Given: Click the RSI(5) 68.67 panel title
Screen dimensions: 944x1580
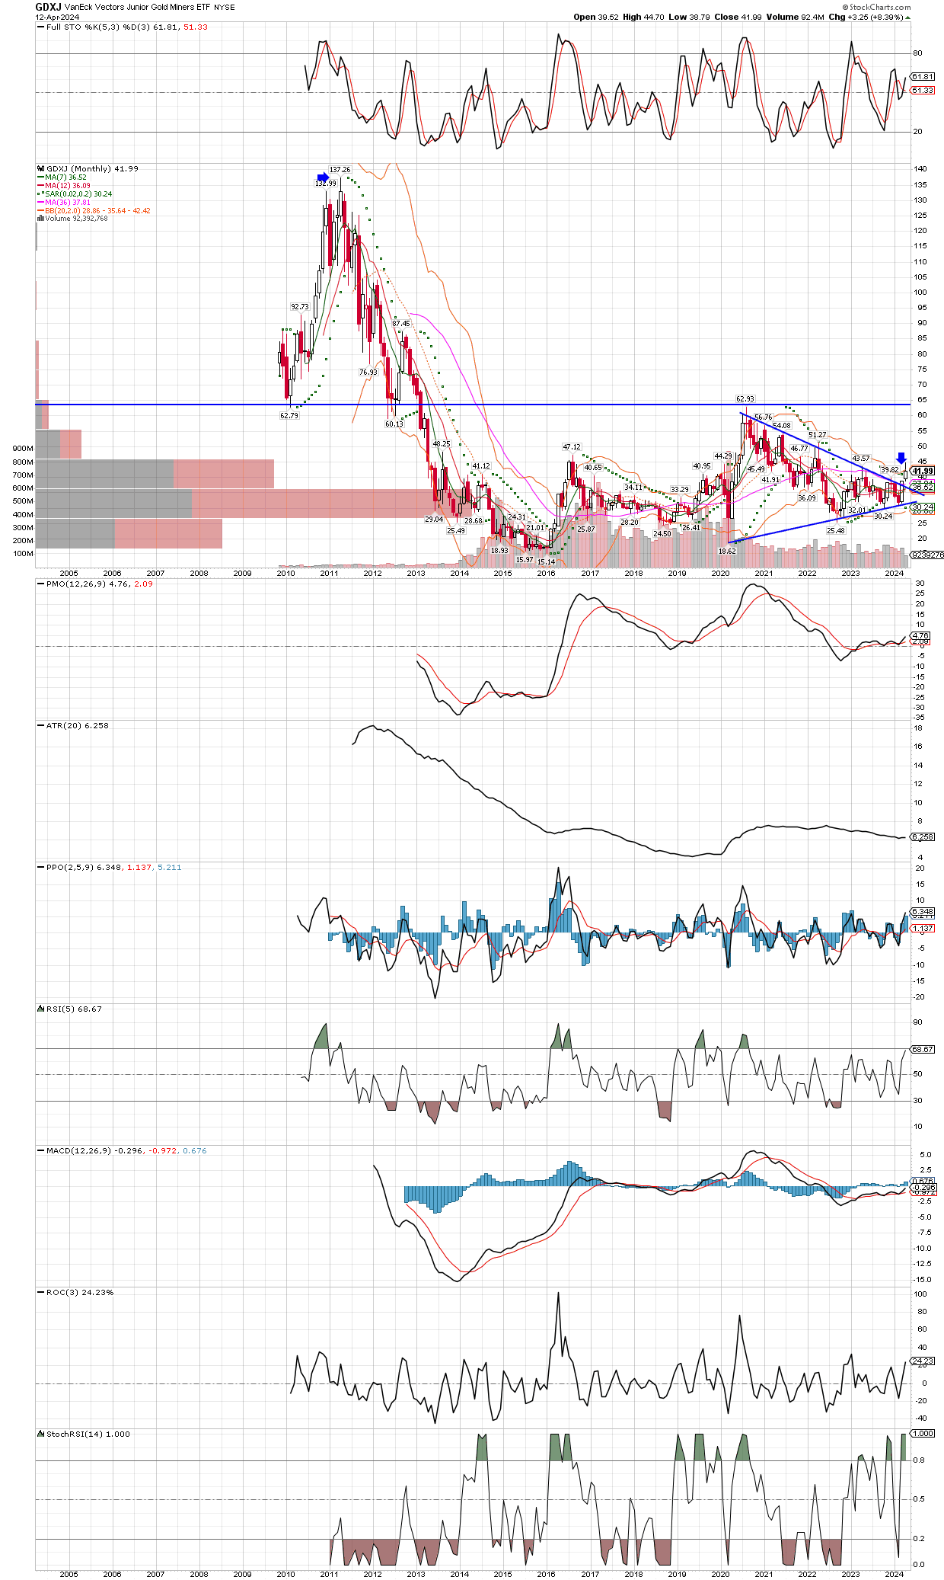Looking at the screenshot, I should coord(74,1009).
